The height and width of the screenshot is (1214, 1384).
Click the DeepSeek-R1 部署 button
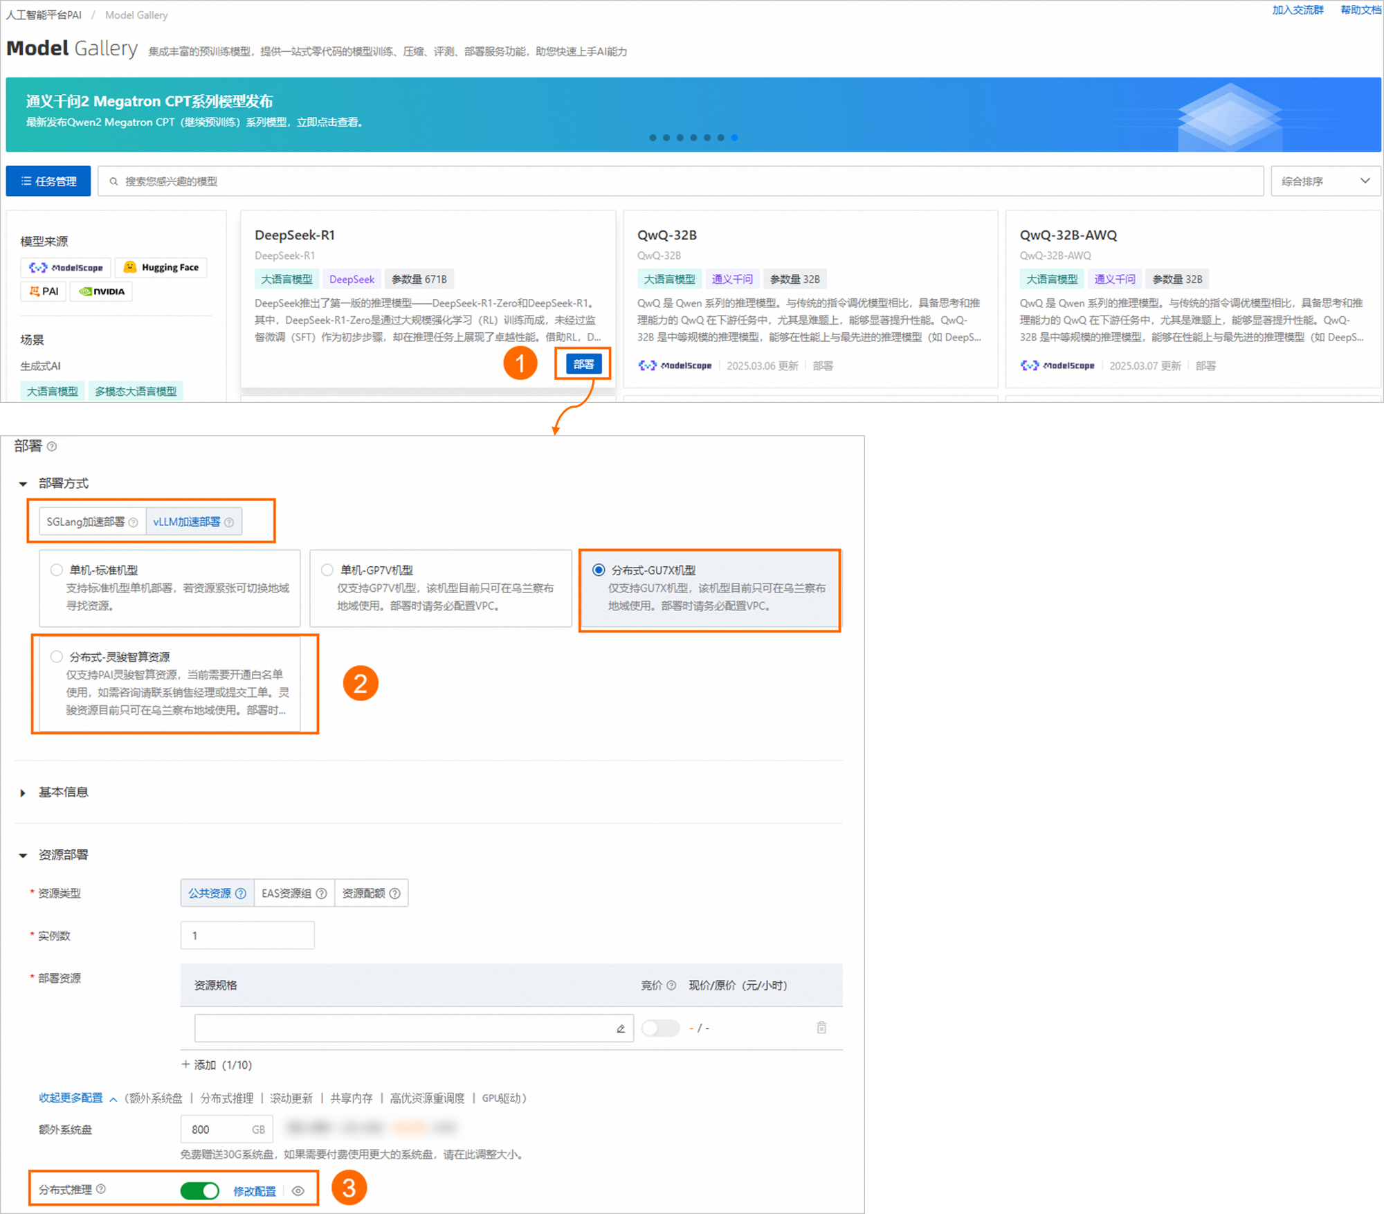(583, 364)
